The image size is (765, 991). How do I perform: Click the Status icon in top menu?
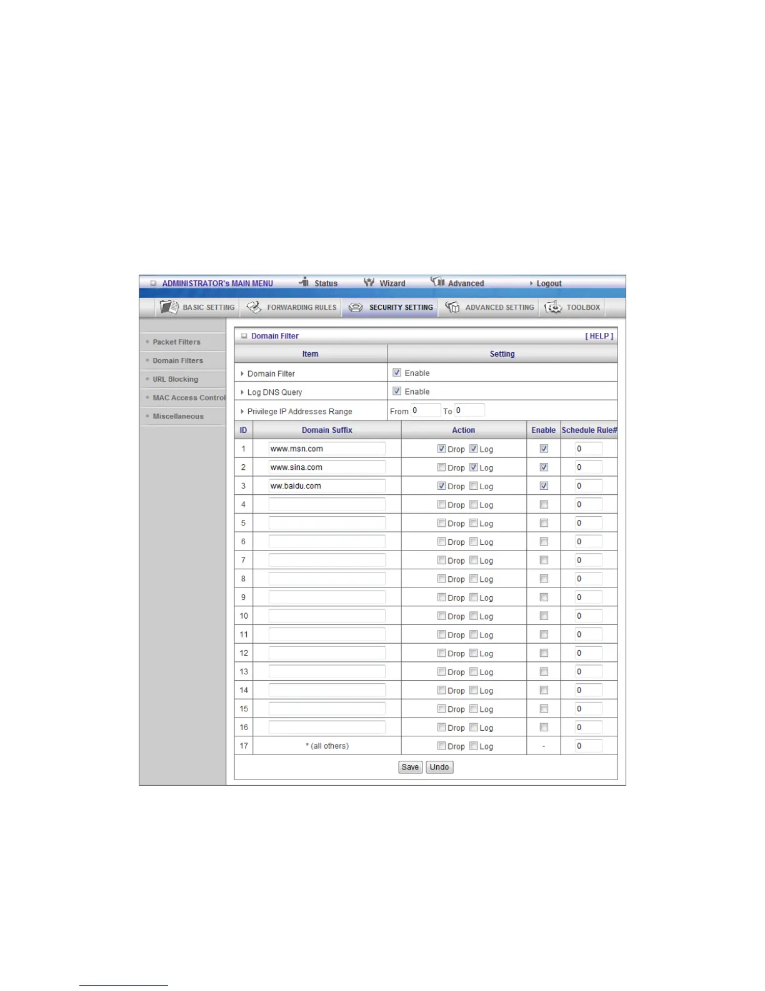(x=304, y=282)
